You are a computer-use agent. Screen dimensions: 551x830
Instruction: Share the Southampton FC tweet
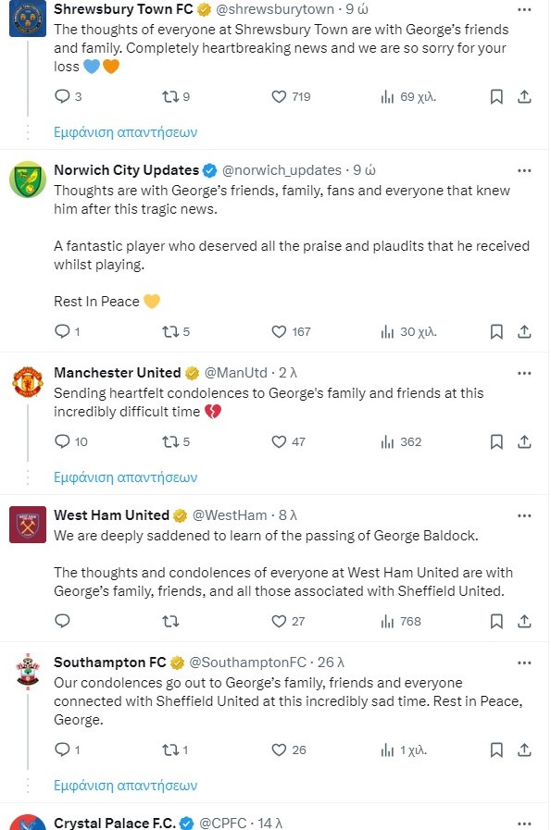tap(524, 749)
